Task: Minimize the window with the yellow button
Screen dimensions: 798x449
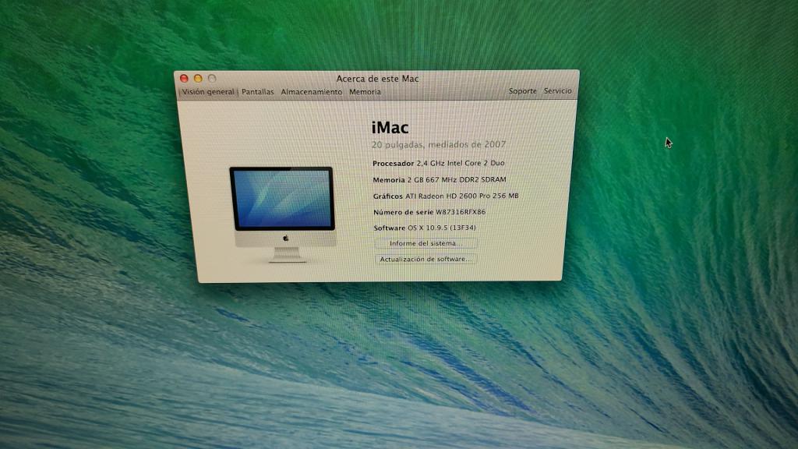Action: tap(198, 79)
